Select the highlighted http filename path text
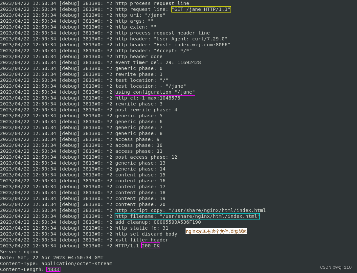 pos(187,216)
